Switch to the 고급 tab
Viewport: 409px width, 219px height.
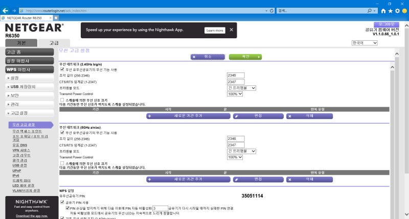[x=54, y=43]
